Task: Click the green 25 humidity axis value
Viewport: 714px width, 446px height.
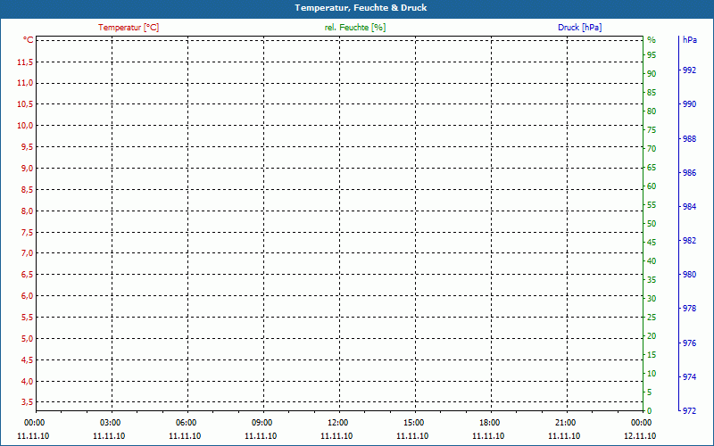Action: (x=652, y=318)
